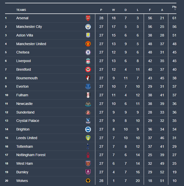The width and height of the screenshot is (184, 186).
Task: Open the Leeds United team link
Action: (x=27, y=138)
